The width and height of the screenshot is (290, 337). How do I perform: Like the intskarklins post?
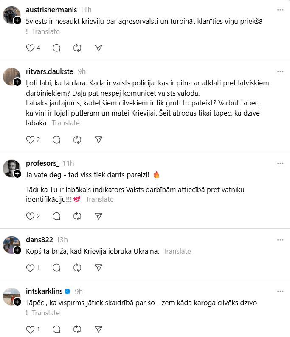point(30,329)
